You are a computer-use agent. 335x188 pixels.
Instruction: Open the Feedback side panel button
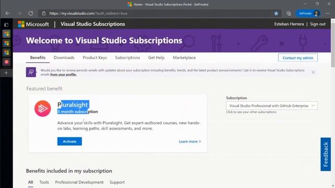(x=326, y=155)
